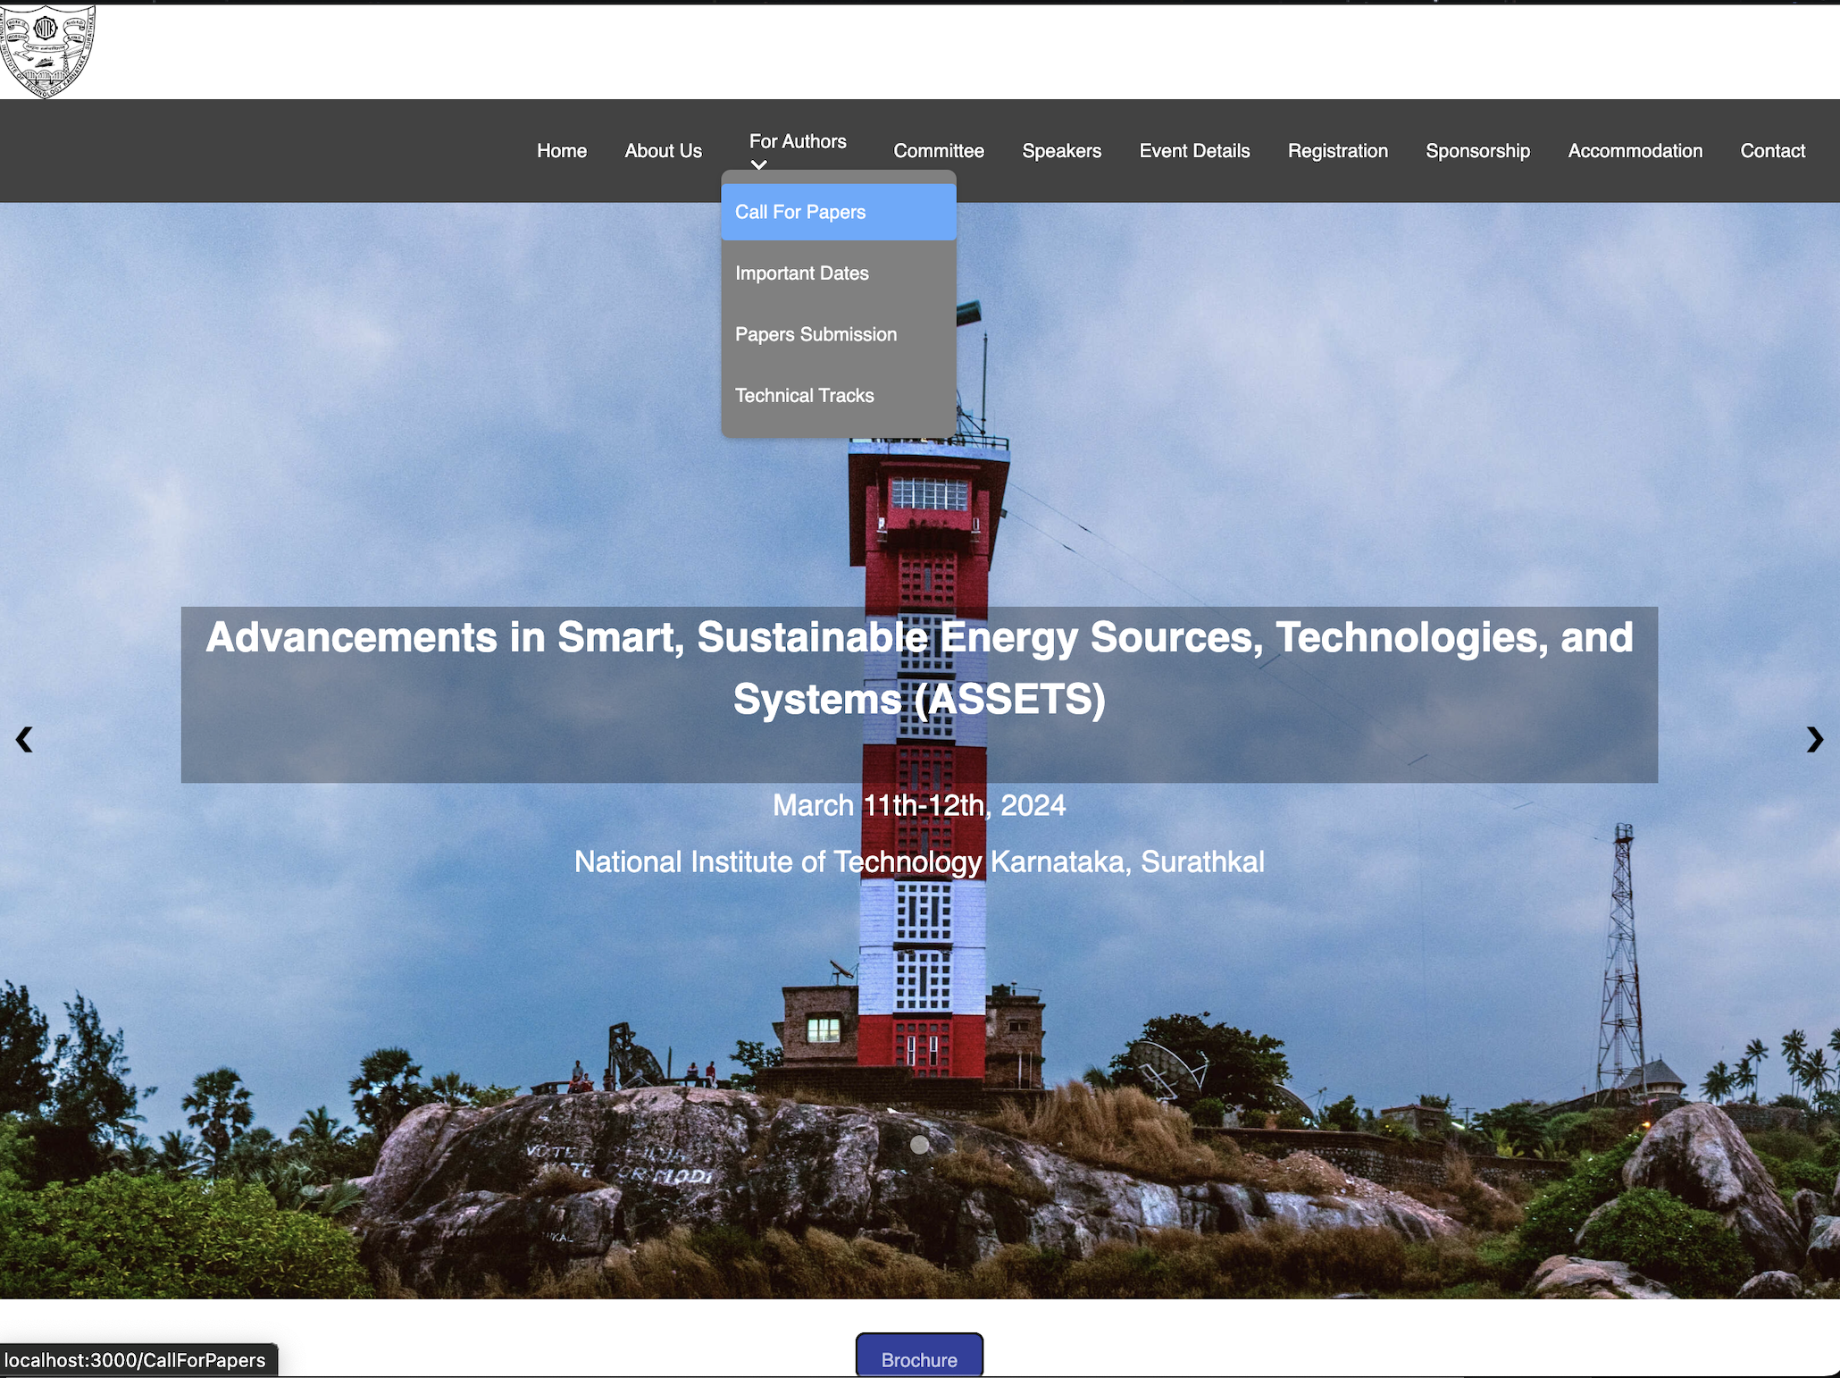The width and height of the screenshot is (1840, 1378).
Task: Choose Important Dates from dropdown
Action: coord(801,273)
